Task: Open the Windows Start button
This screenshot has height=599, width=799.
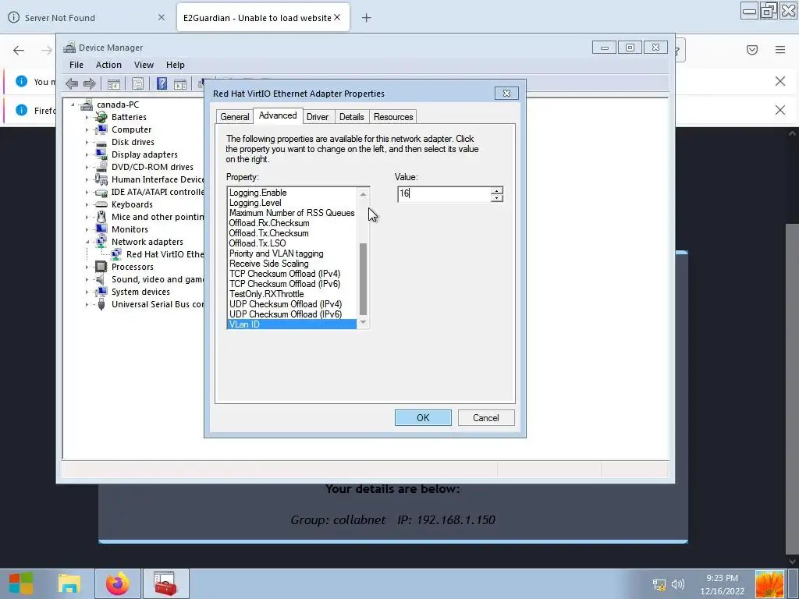Action: [21, 583]
